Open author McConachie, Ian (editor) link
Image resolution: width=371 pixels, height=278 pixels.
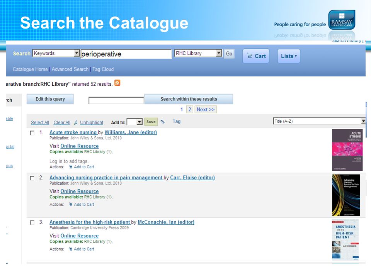166,222
